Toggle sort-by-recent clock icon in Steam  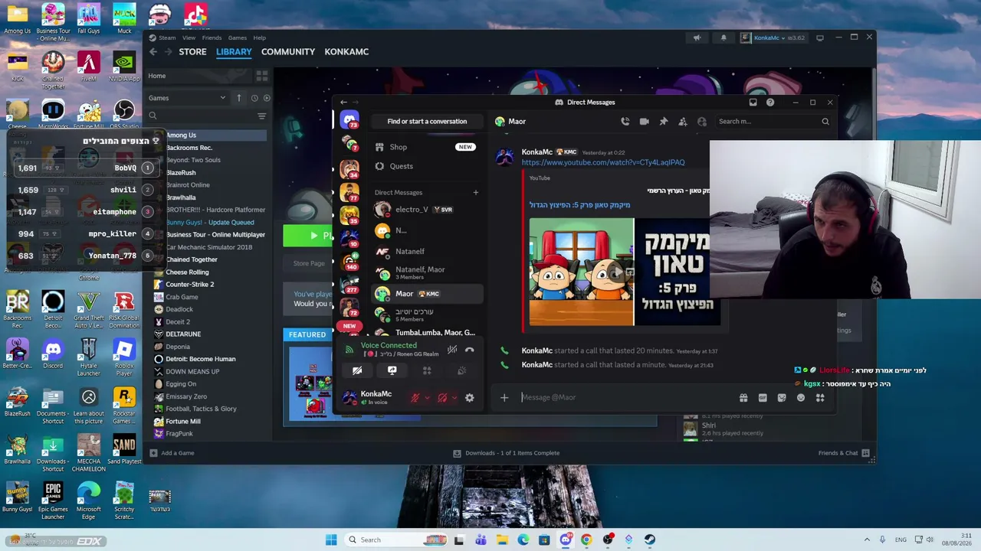pos(254,98)
